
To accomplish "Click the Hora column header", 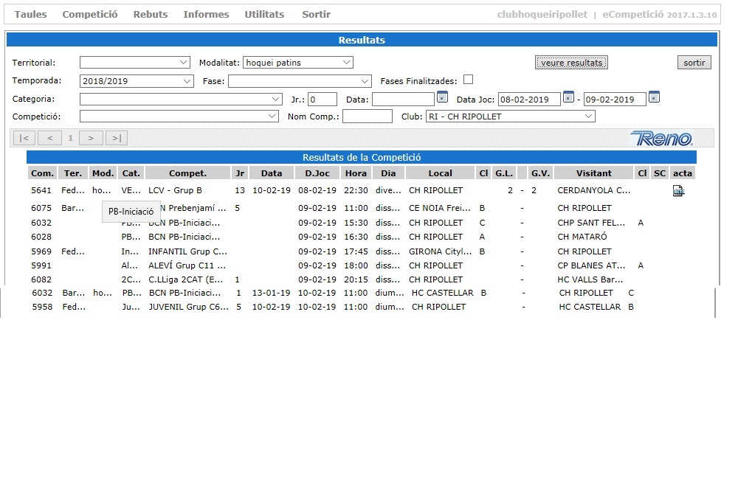I will click(x=356, y=173).
